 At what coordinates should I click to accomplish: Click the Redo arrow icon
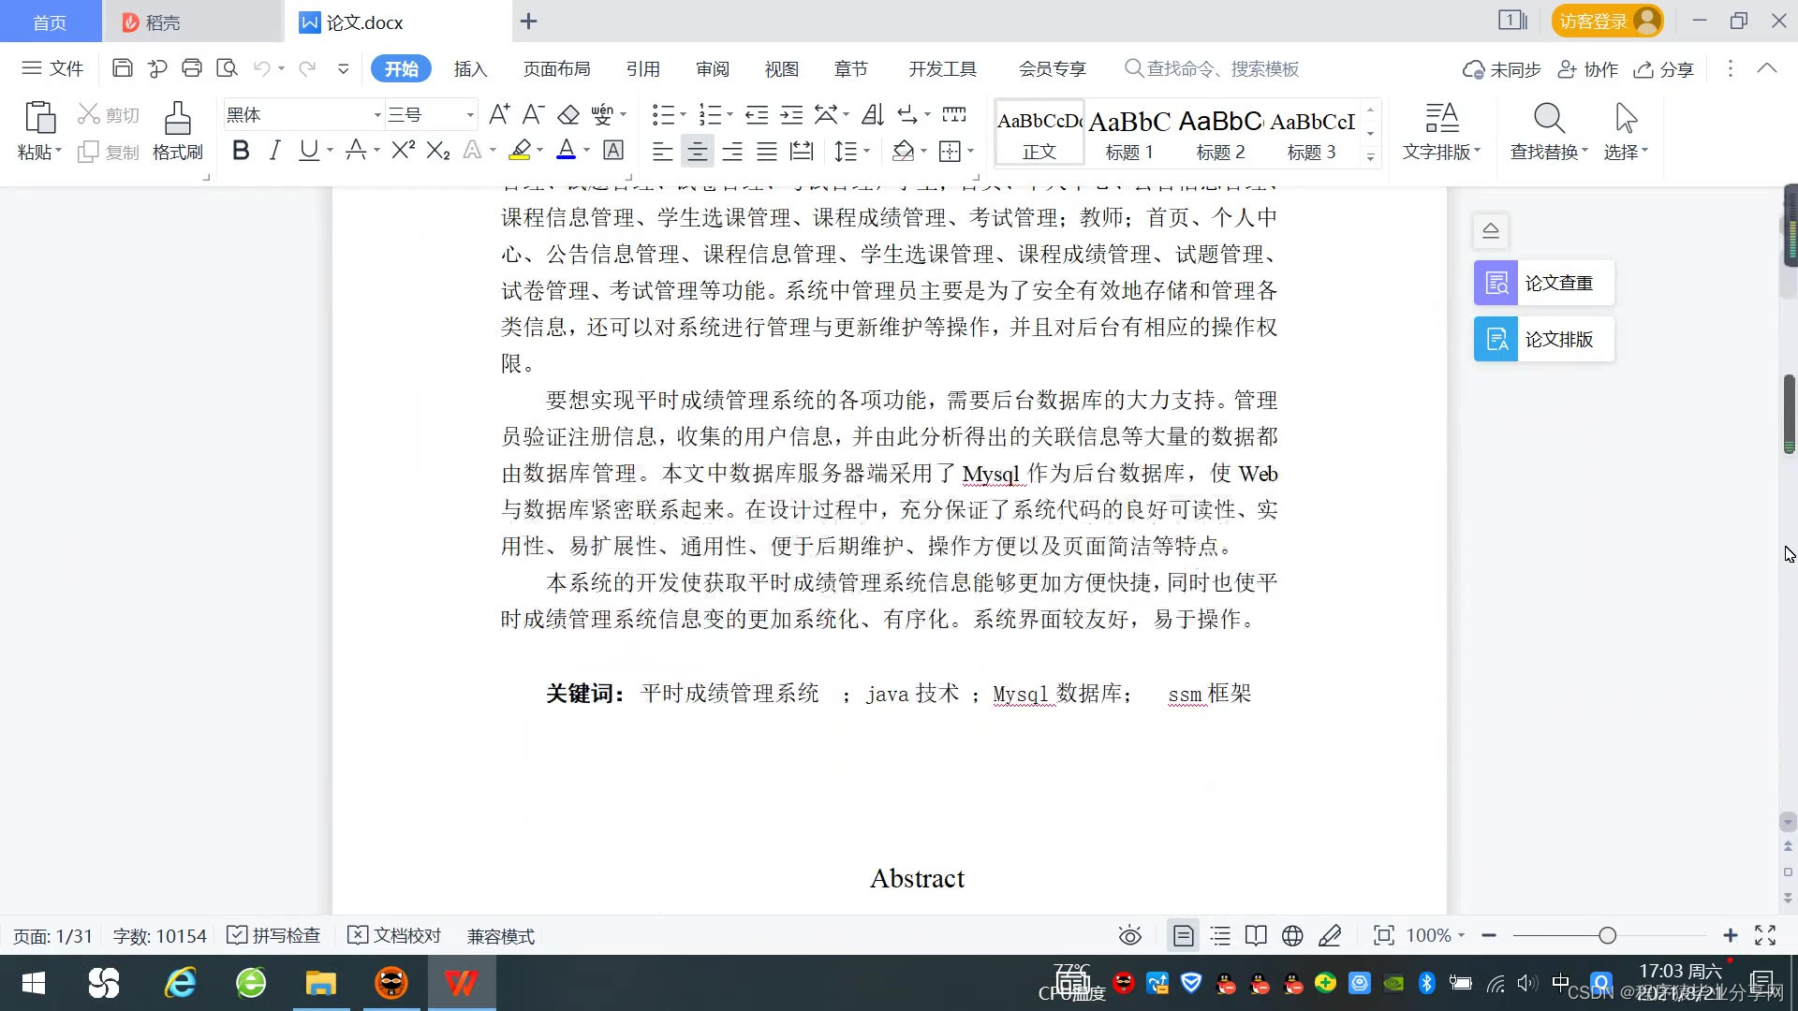306,68
